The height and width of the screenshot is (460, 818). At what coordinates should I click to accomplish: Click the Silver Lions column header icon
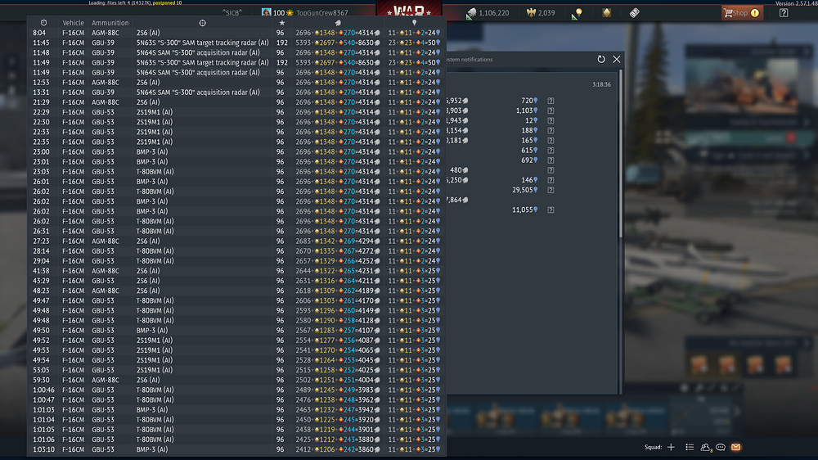[338, 23]
